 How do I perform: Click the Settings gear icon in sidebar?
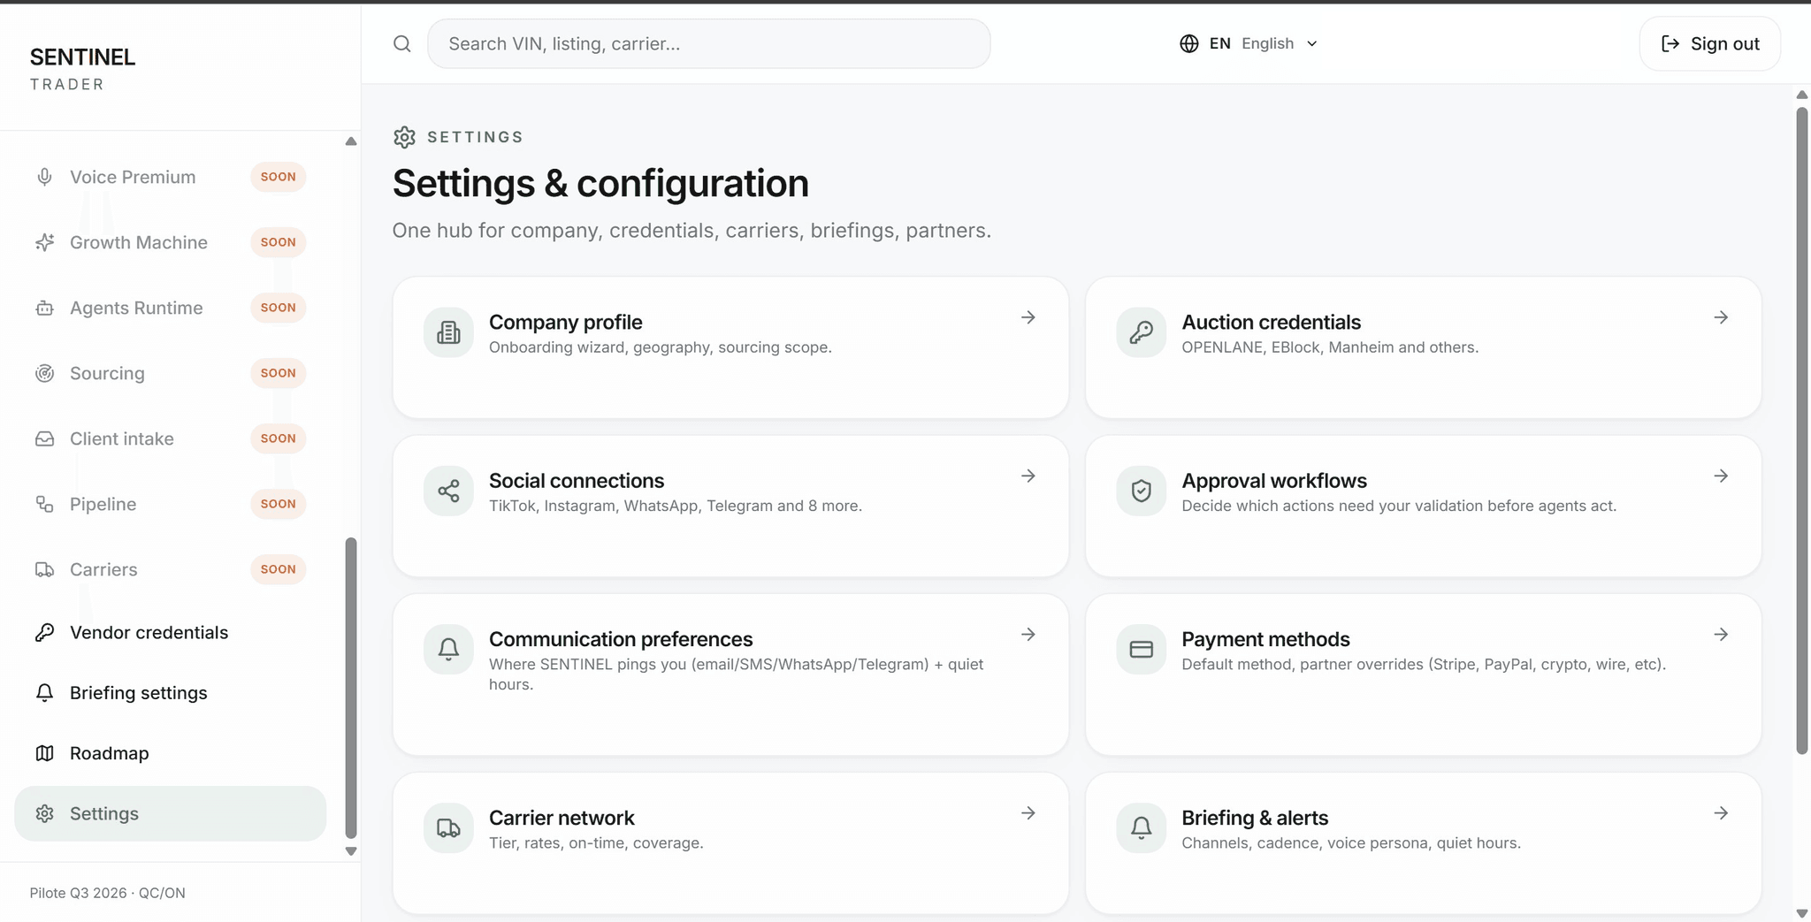(x=44, y=813)
